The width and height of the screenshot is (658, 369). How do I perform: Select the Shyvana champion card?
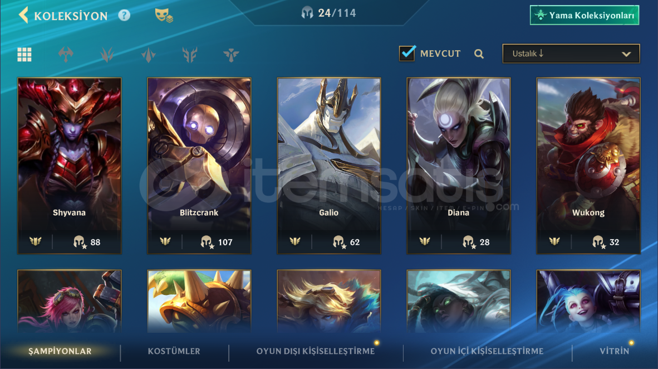[69, 166]
